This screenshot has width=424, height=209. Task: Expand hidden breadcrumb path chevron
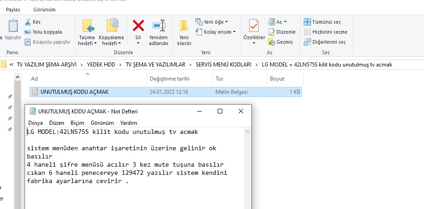click(11, 65)
